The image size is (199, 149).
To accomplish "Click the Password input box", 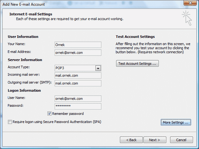I will [78, 106].
